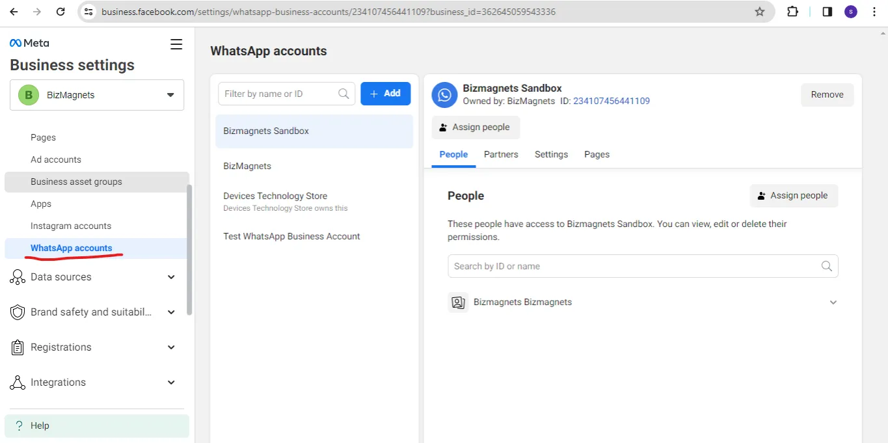888x443 pixels.
Task: Click Assign people under the account header
Action: click(476, 128)
